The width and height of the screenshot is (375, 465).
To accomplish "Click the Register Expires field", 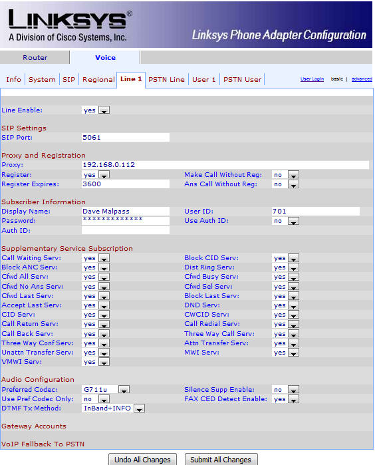I will (x=126, y=184).
